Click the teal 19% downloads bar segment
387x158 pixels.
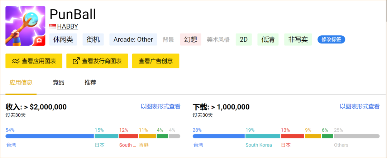pyautogui.click(x=263, y=136)
